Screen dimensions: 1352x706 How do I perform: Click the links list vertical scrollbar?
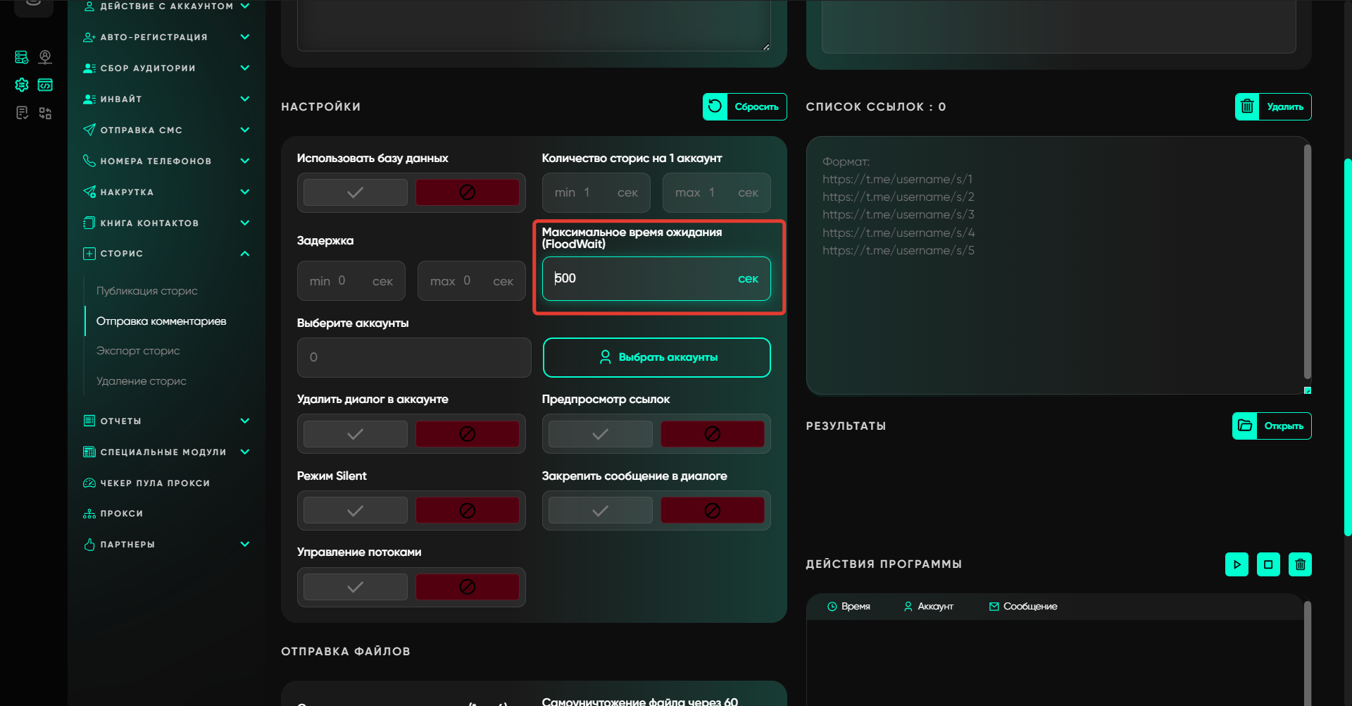pyautogui.click(x=1307, y=261)
